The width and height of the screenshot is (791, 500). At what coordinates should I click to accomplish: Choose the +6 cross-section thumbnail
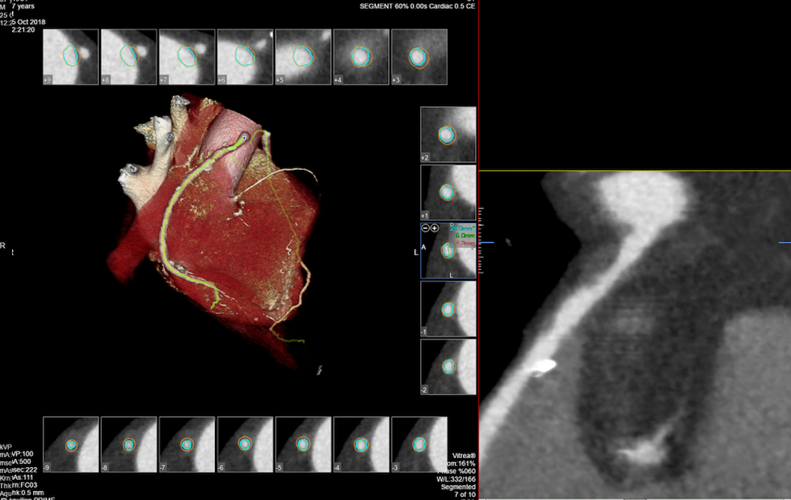pyautogui.click(x=245, y=57)
